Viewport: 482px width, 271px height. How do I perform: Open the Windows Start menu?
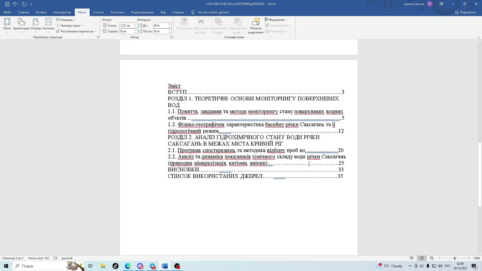[x=6, y=266]
